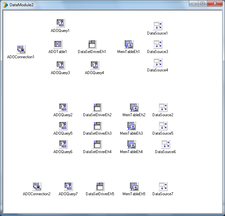
Task: Click the "ADOConnection2" label text
Action: (36, 194)
